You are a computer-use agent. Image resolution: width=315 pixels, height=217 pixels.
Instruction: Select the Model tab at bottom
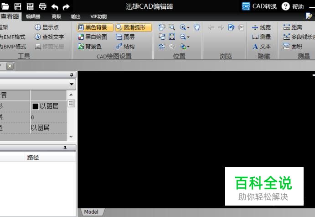coord(91,212)
